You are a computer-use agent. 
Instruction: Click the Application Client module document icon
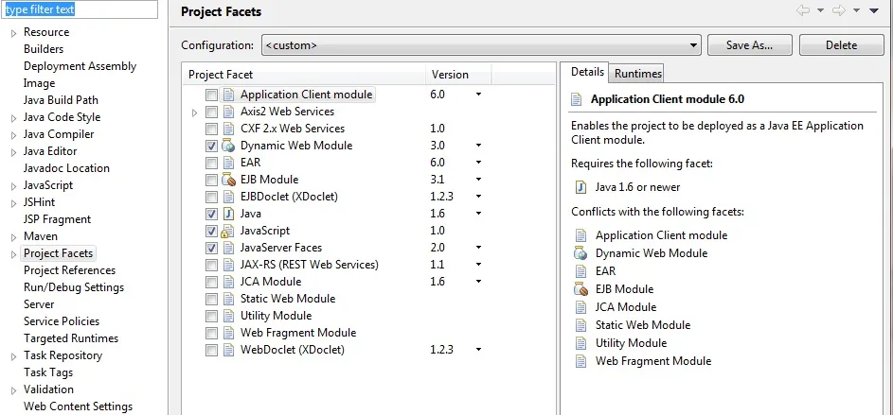228,95
